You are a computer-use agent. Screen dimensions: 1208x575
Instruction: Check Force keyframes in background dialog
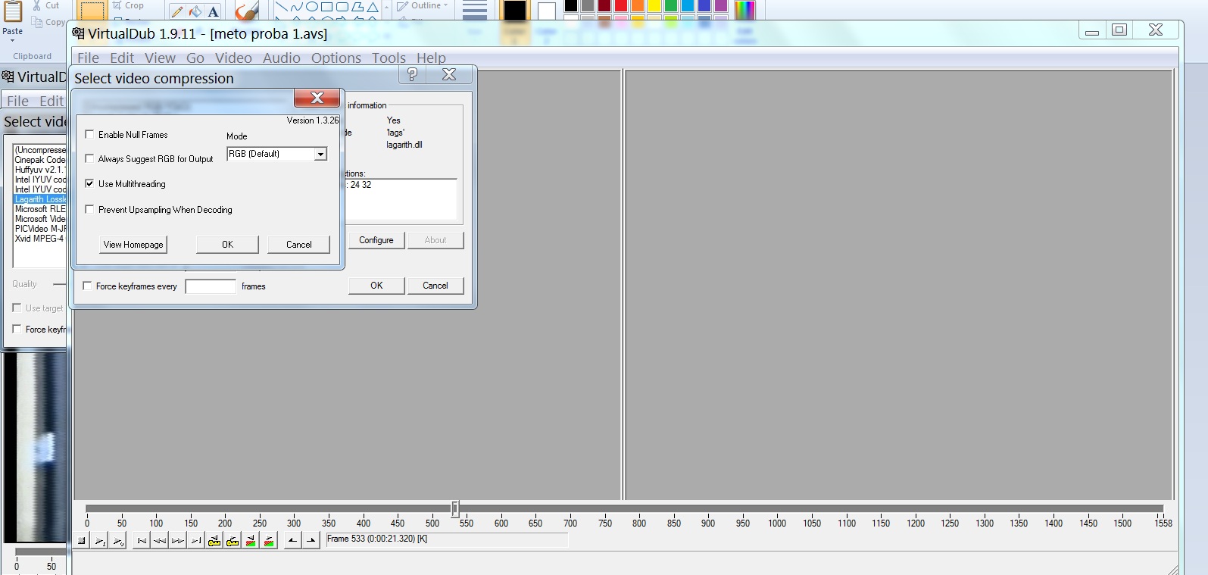click(17, 329)
